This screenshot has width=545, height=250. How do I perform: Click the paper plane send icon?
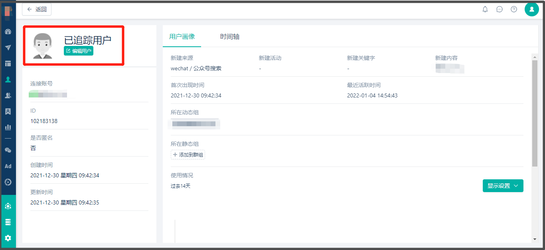coord(8,48)
